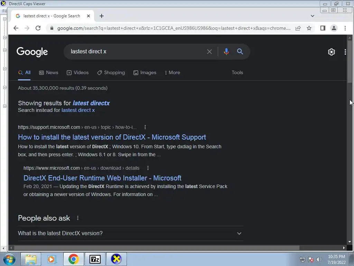Open Google apps dots beside settings gear

[x=345, y=52]
